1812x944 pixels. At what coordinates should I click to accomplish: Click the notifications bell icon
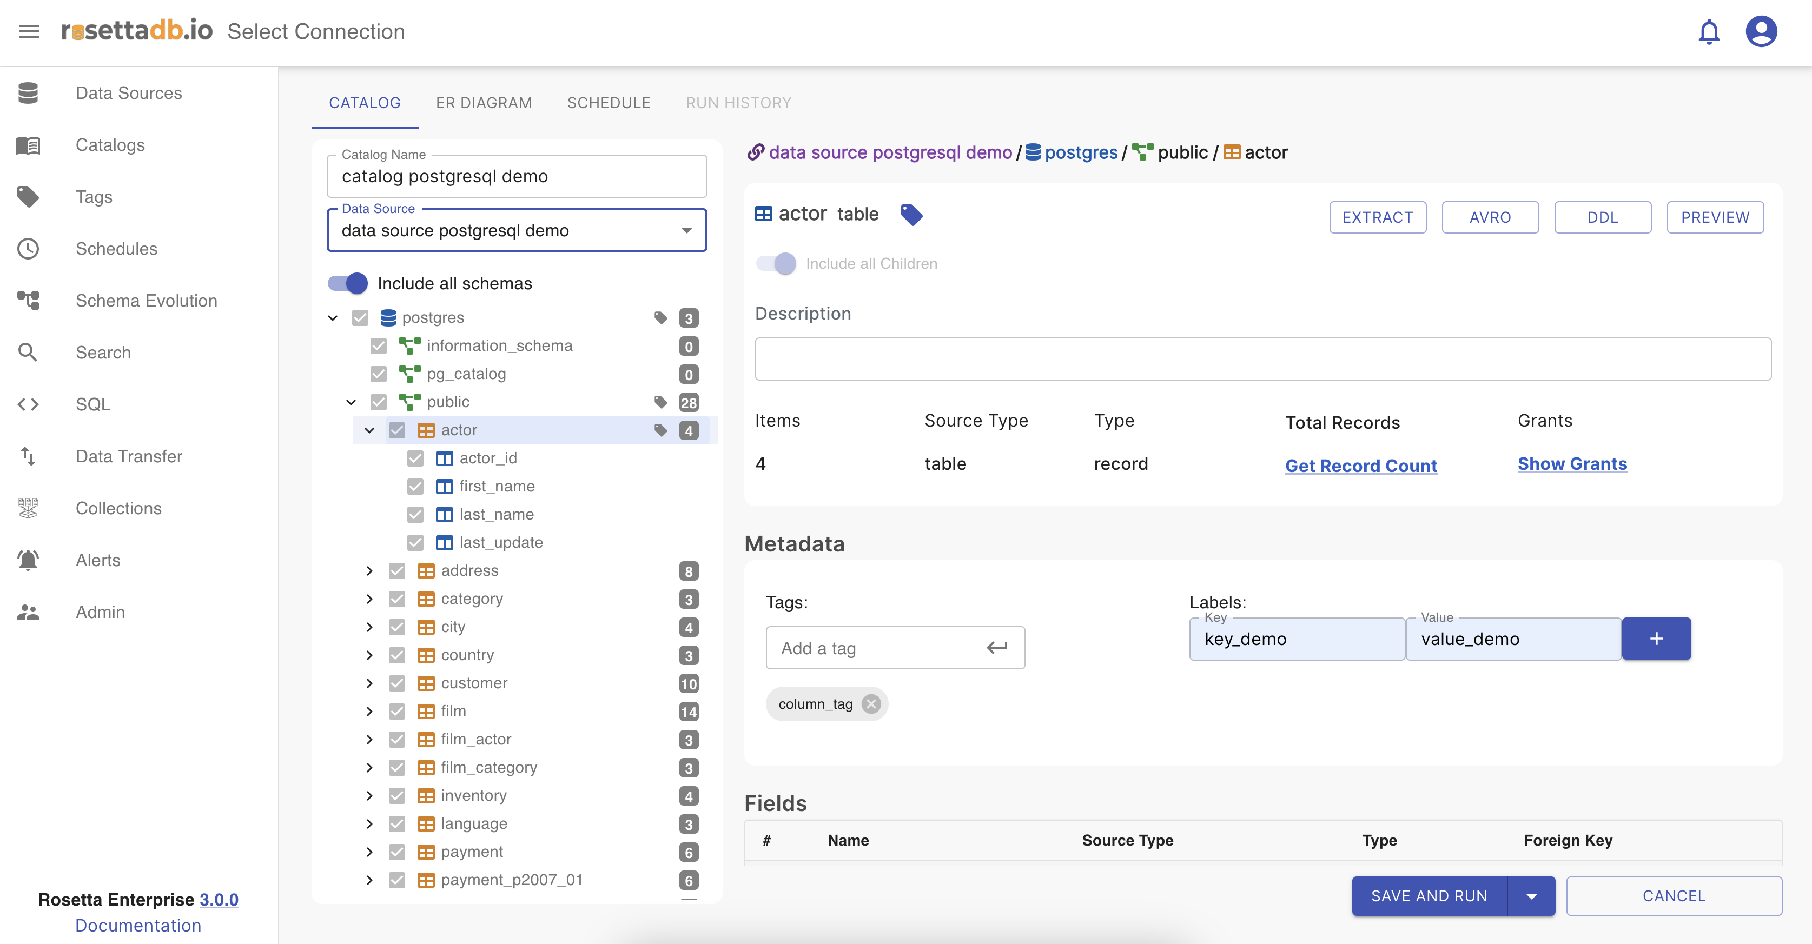tap(1709, 32)
